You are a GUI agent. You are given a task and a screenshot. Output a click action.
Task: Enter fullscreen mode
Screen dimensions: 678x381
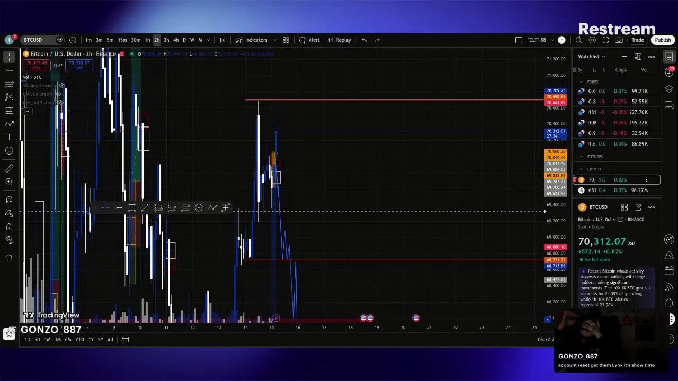(605, 40)
